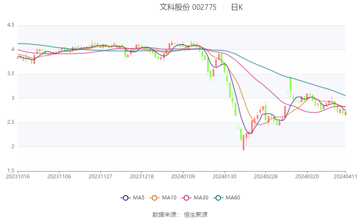Toggle the MA60 teal legend circle
The height and width of the screenshot is (218, 360).
218,198
